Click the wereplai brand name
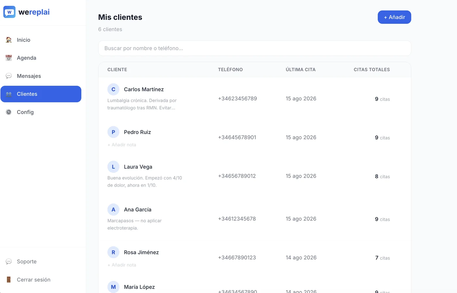The image size is (457, 293). pos(34,12)
